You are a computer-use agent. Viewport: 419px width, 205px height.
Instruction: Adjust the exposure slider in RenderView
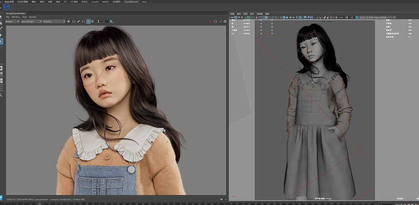click(98, 21)
